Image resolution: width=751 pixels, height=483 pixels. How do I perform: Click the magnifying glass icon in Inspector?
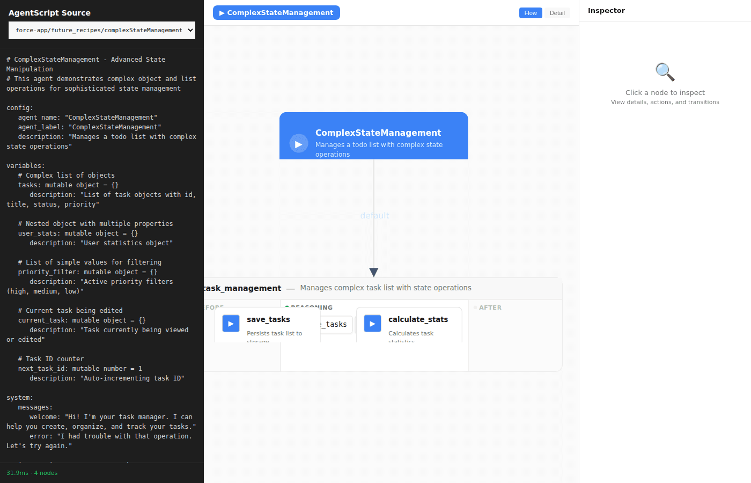(x=665, y=72)
